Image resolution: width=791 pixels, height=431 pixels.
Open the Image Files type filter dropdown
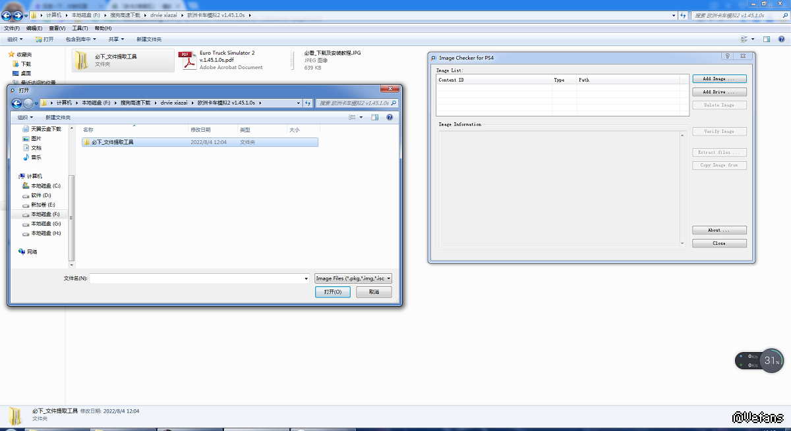(x=354, y=278)
